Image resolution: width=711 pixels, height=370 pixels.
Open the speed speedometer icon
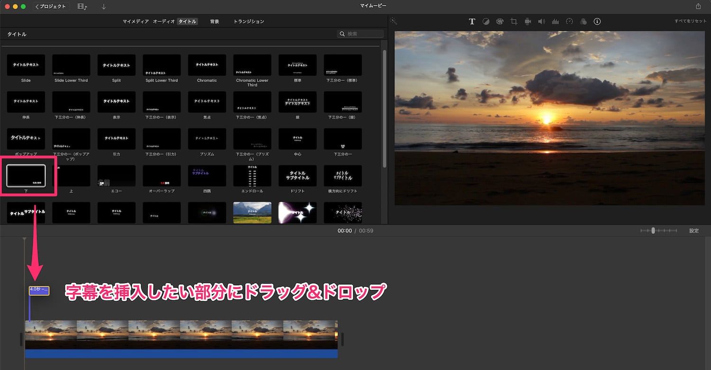click(x=569, y=21)
